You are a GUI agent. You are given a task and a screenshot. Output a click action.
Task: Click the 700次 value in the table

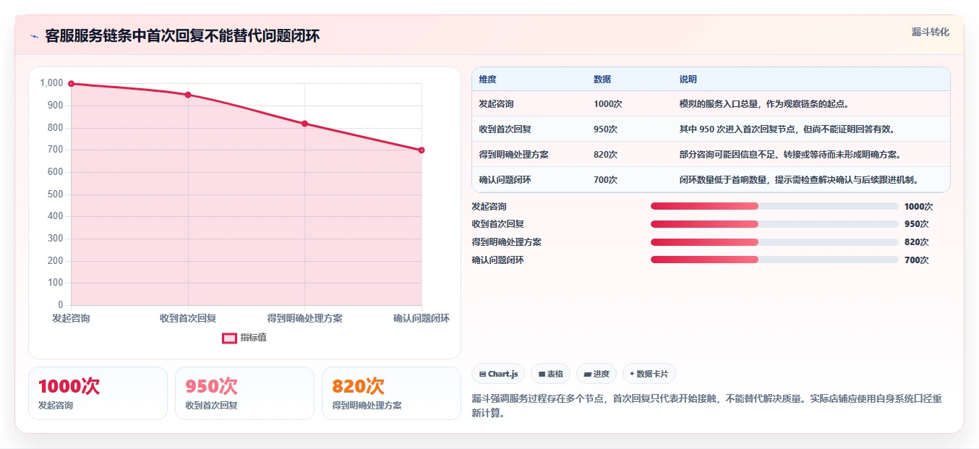coord(605,180)
